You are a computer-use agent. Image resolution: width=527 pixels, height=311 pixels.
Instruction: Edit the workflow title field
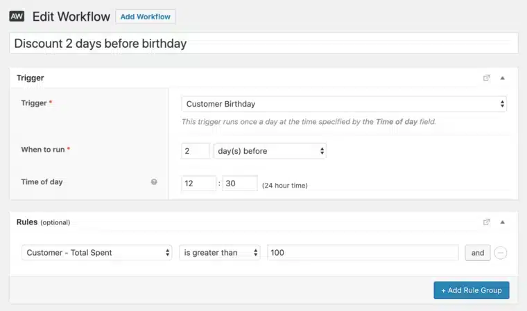[263, 44]
